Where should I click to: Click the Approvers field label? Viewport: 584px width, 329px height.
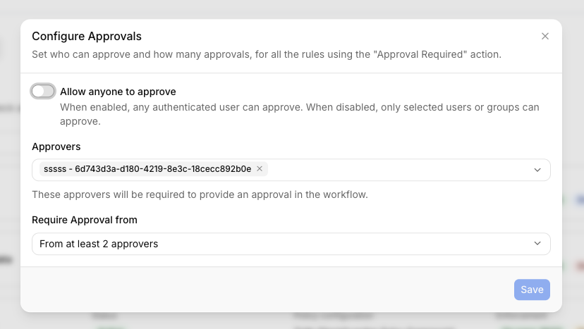click(56, 147)
